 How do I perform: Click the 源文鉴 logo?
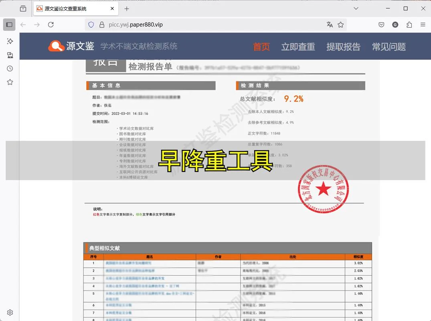click(71, 46)
